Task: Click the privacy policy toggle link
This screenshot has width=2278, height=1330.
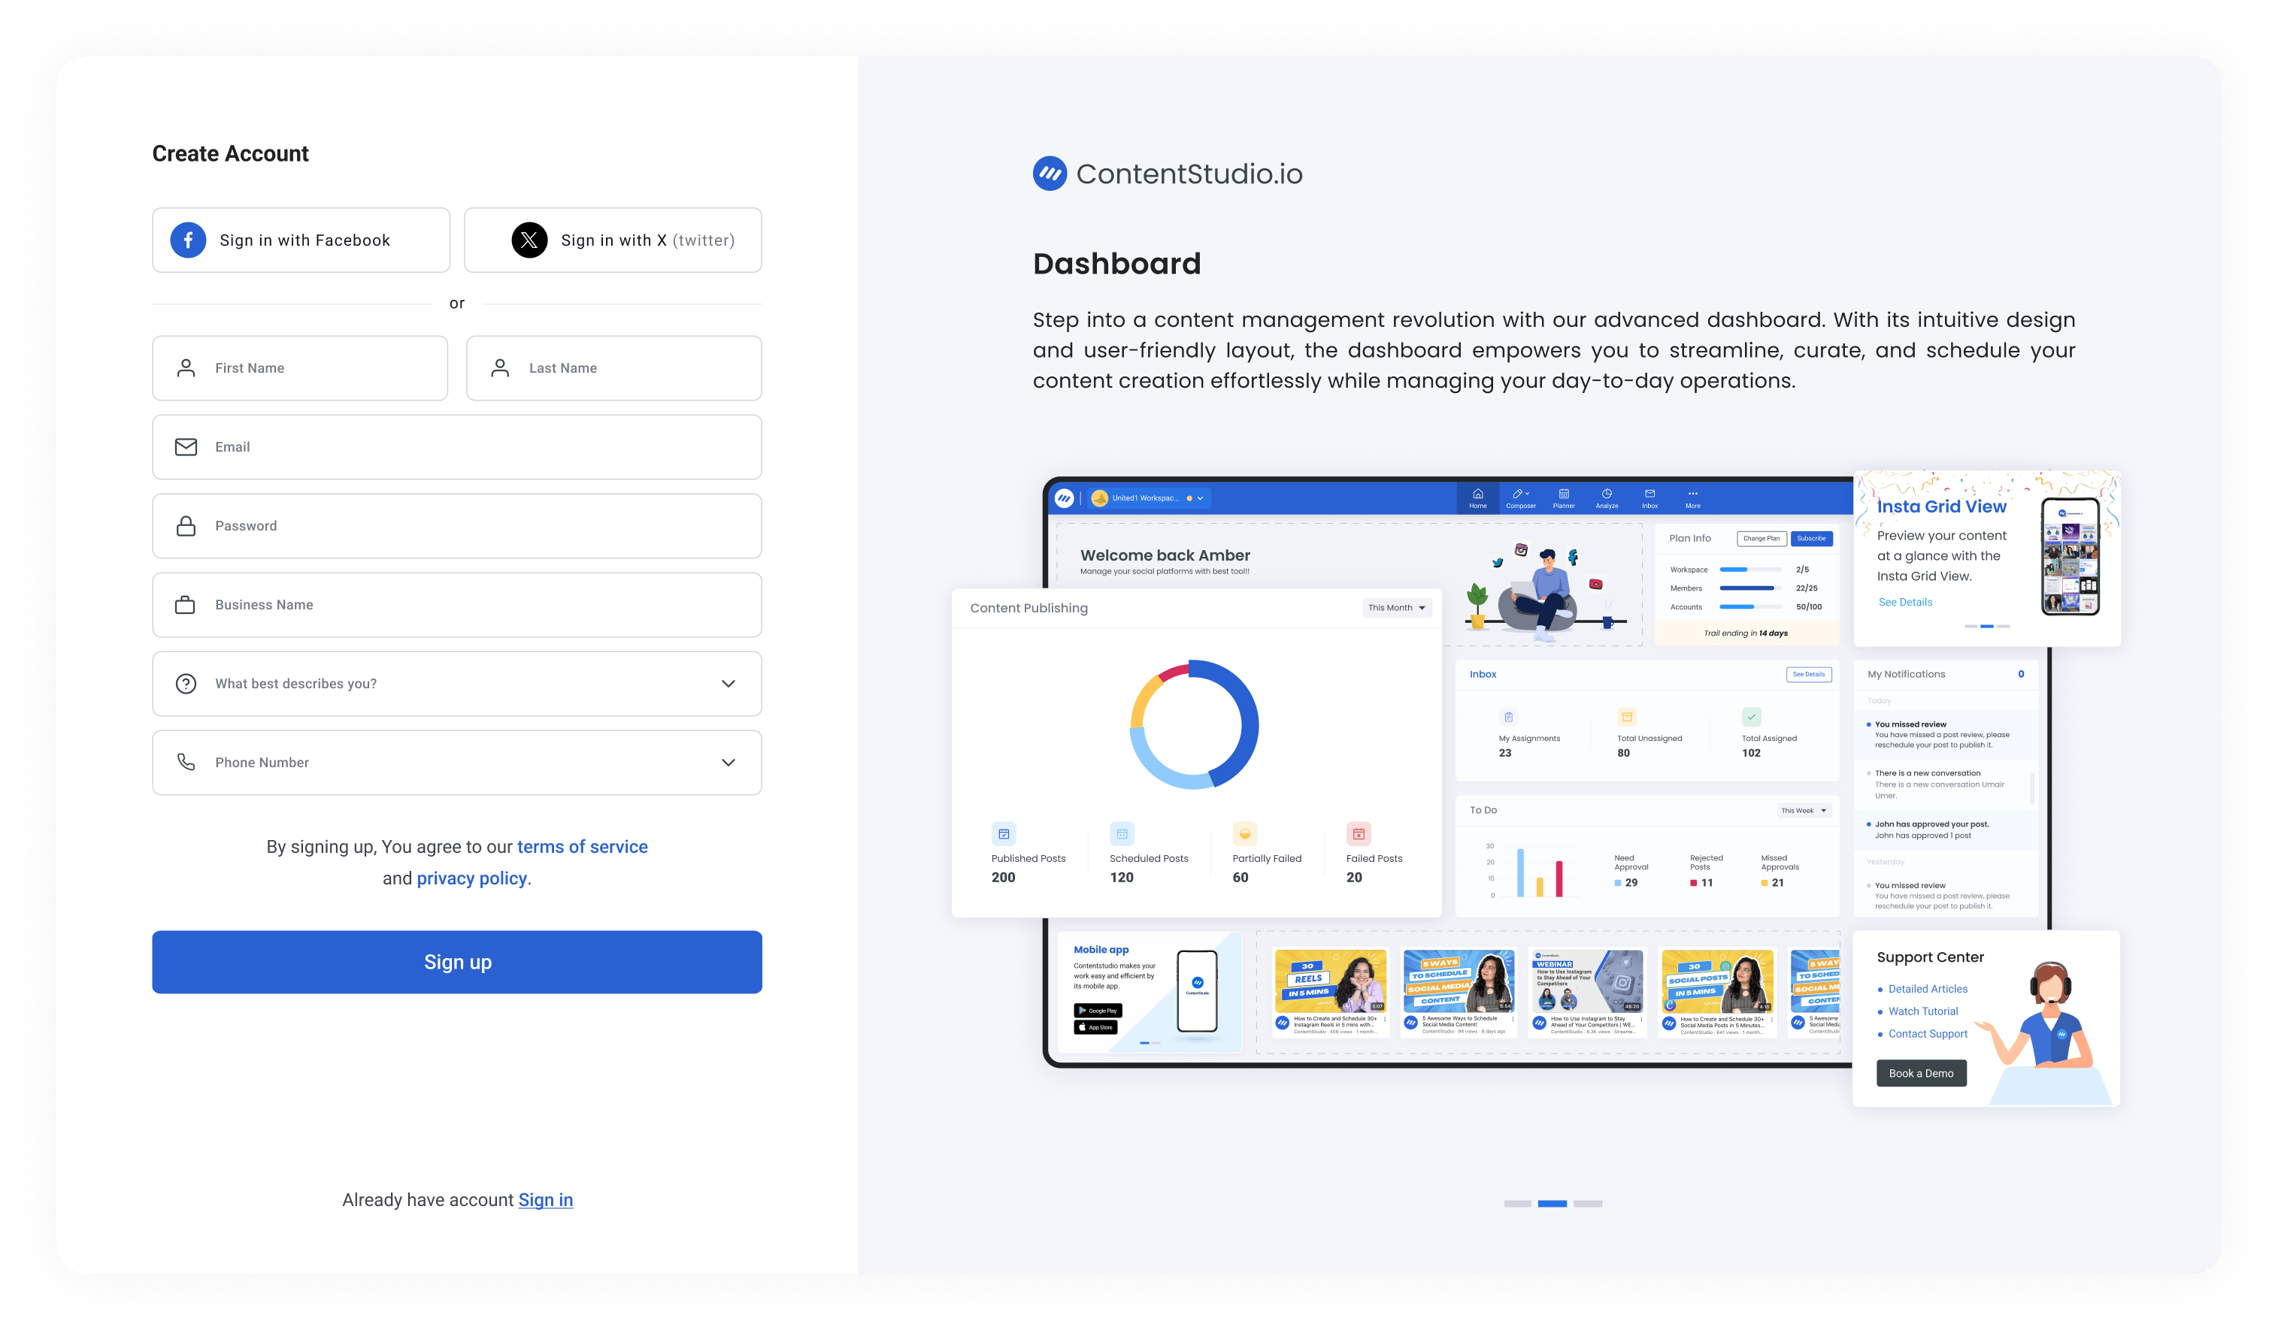Action: (471, 877)
